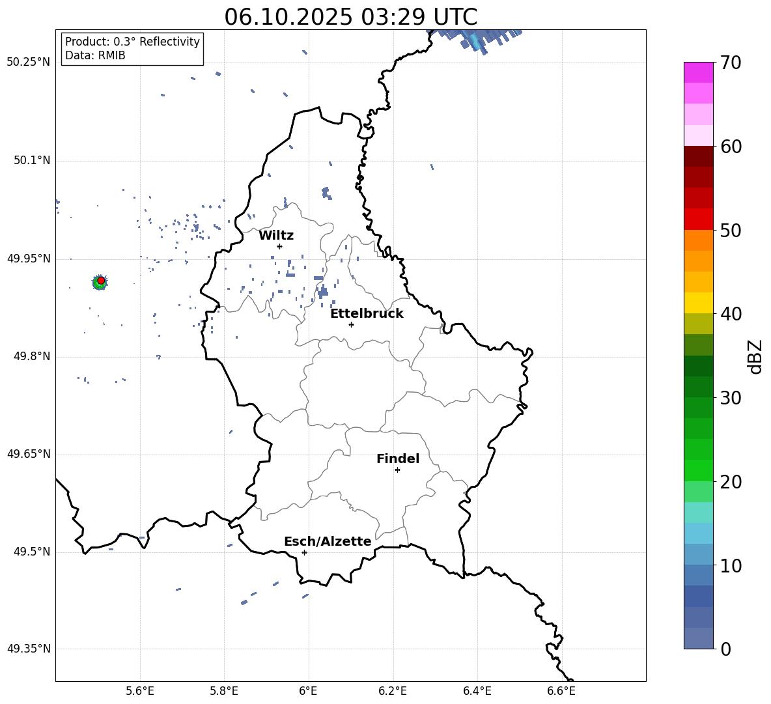
Task: Click the "Product: 0.3° Reflectivity" label
Action: (x=132, y=42)
